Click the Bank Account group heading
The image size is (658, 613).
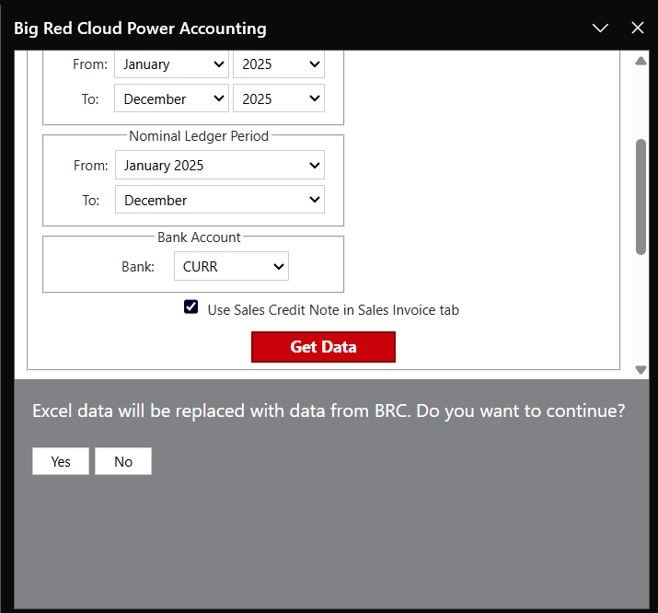199,237
